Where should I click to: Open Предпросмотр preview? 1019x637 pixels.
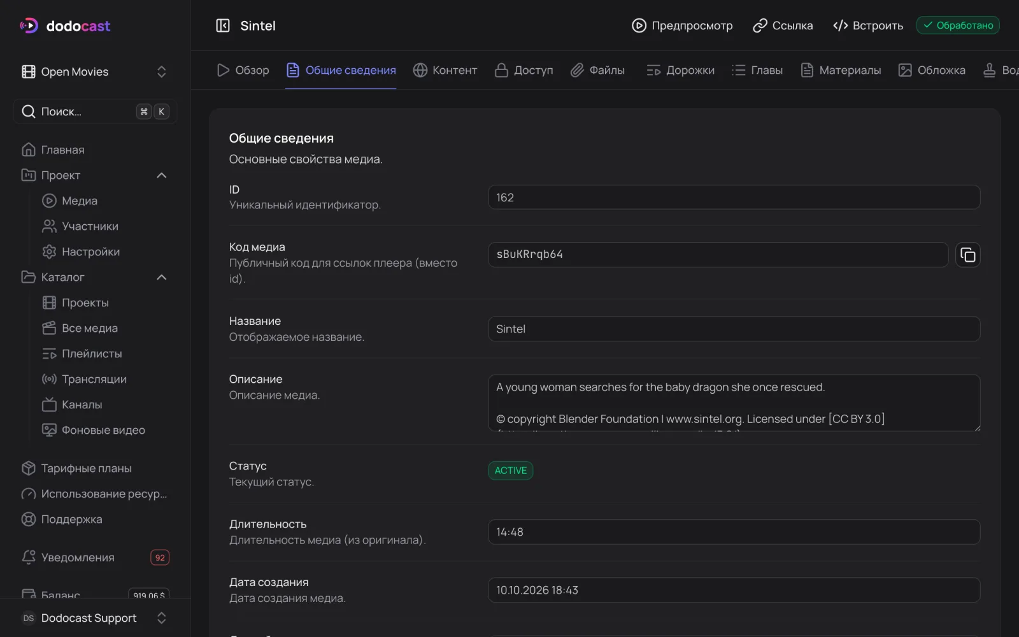(682, 25)
